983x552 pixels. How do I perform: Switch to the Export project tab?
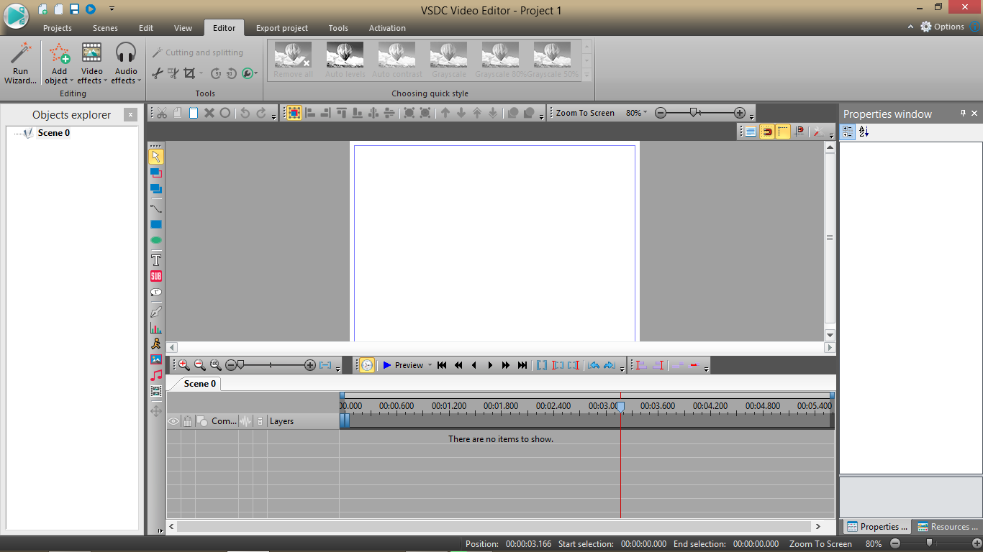click(x=281, y=28)
